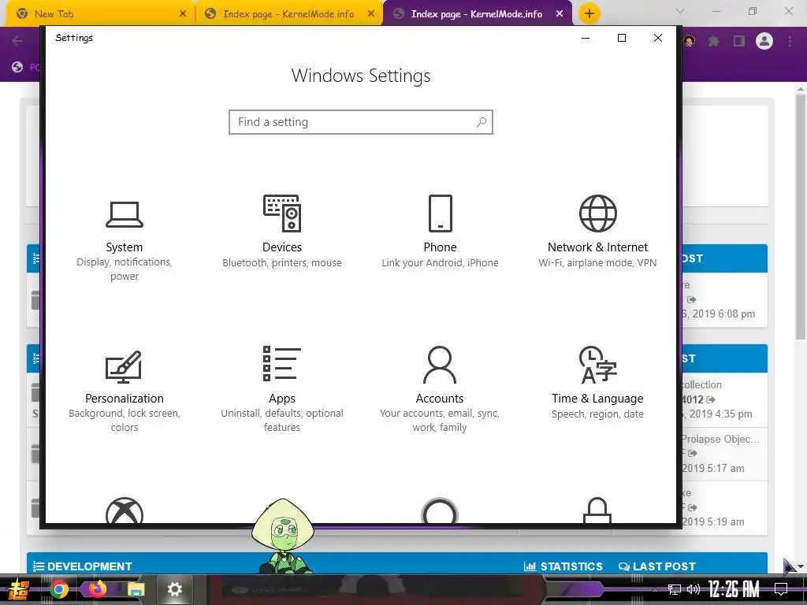Maximize the Settings window
The height and width of the screenshot is (605, 807).
pos(622,38)
